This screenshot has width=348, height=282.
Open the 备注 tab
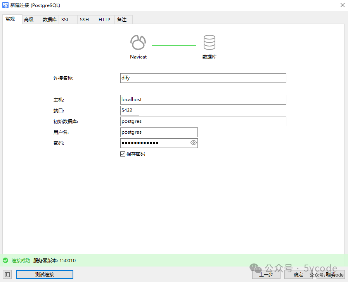122,20
